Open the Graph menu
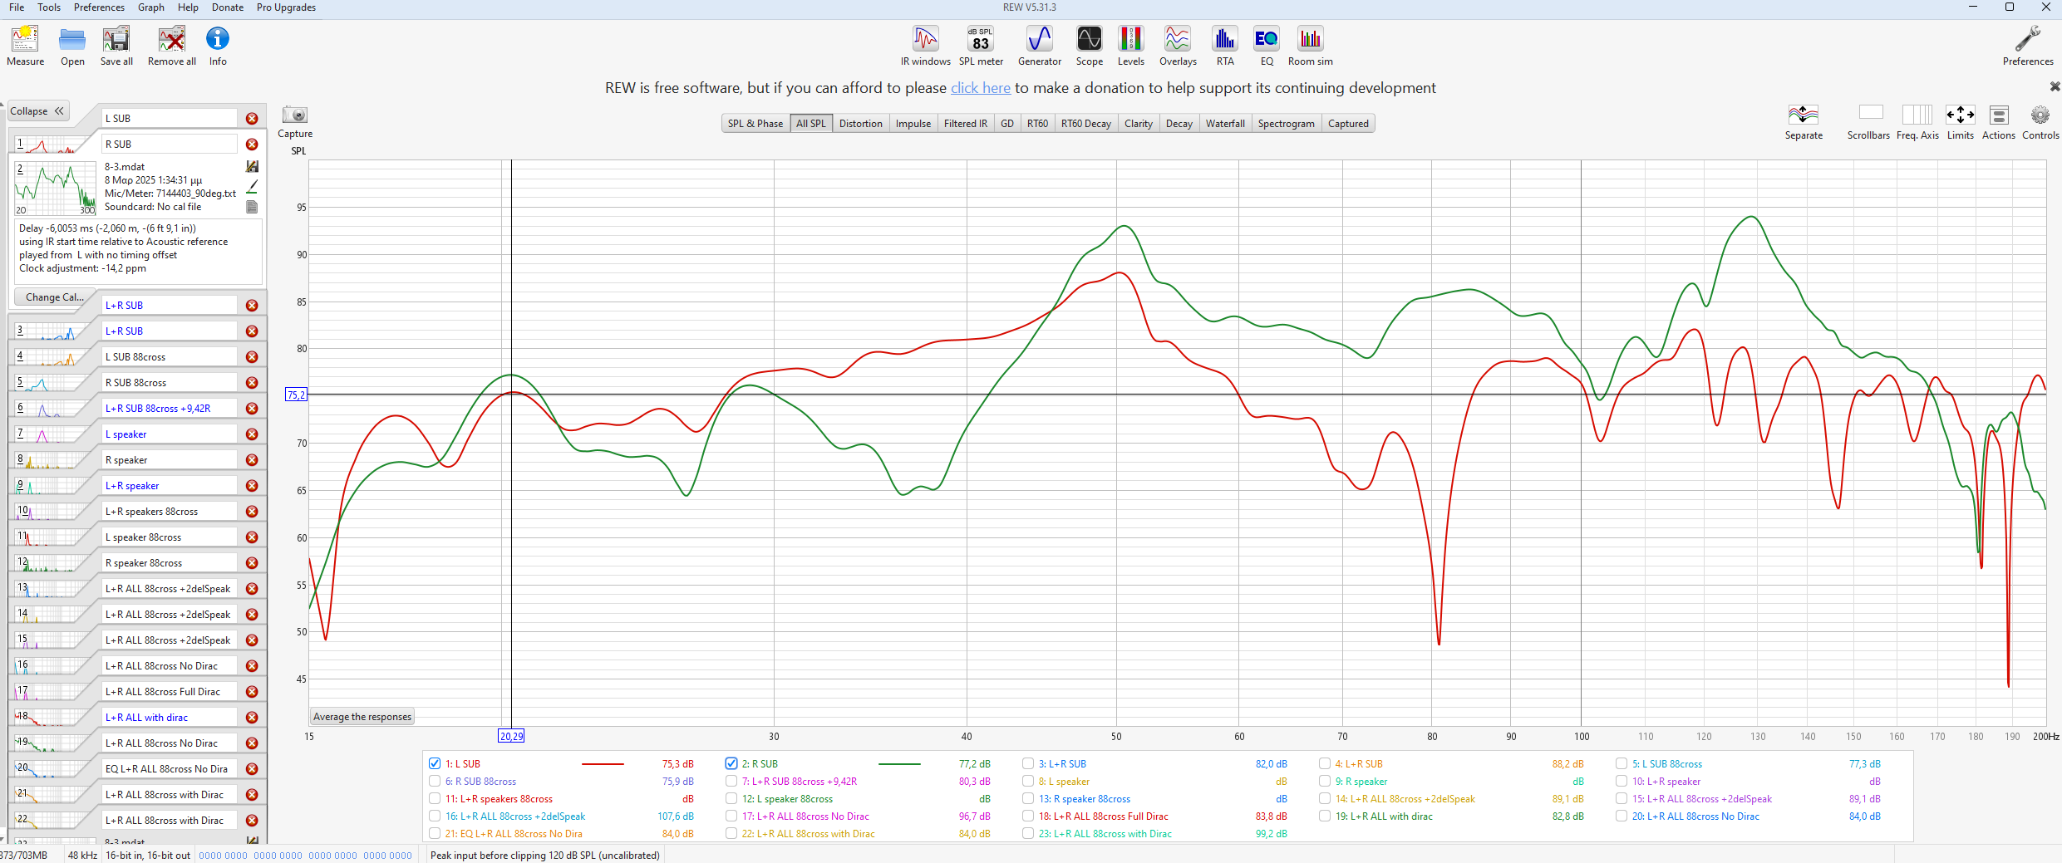2062x863 pixels. click(150, 7)
